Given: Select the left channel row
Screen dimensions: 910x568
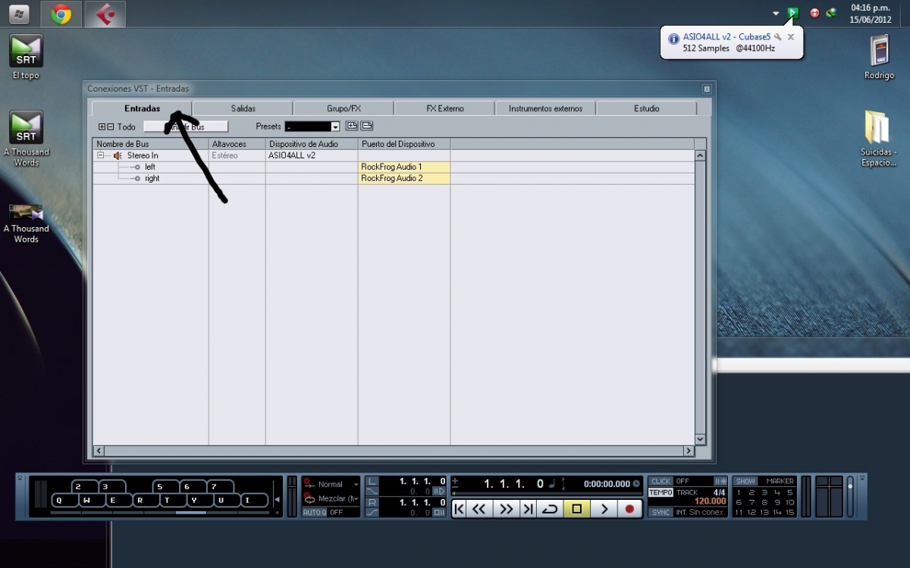Looking at the screenshot, I should pyautogui.click(x=394, y=167).
